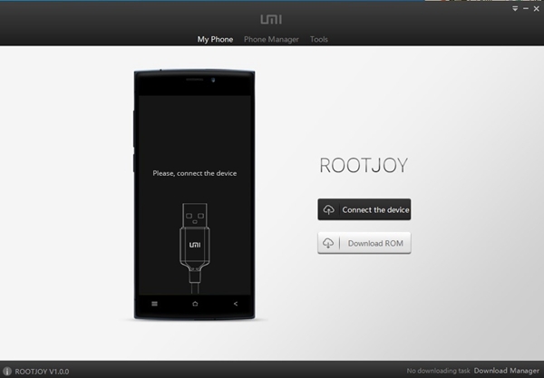
Task: Click the 'Please, connect the device' text
Action: [x=195, y=173]
